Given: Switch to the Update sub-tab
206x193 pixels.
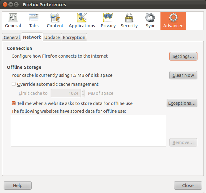Looking at the screenshot, I should pos(52,37).
